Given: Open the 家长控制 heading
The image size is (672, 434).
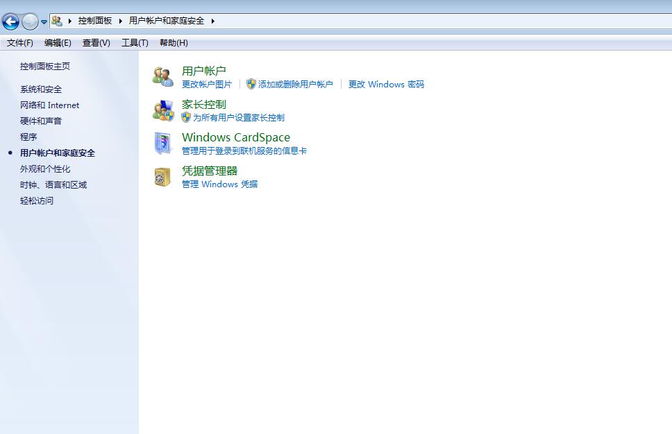Looking at the screenshot, I should tap(203, 105).
